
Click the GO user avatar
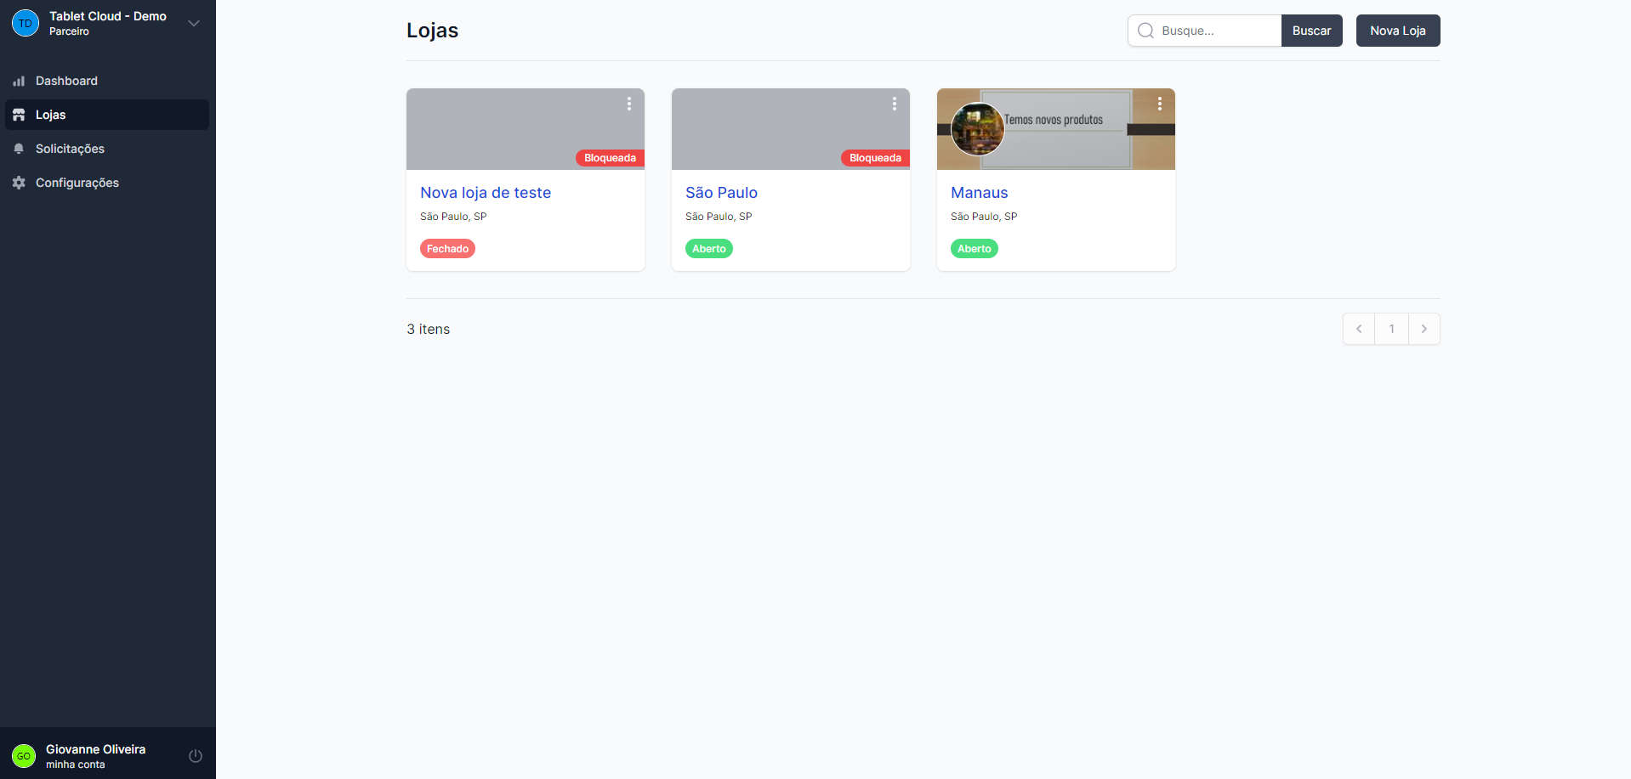[24, 756]
